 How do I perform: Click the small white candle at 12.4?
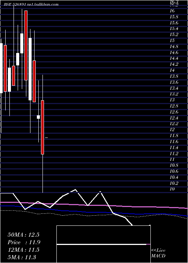(38, 117)
